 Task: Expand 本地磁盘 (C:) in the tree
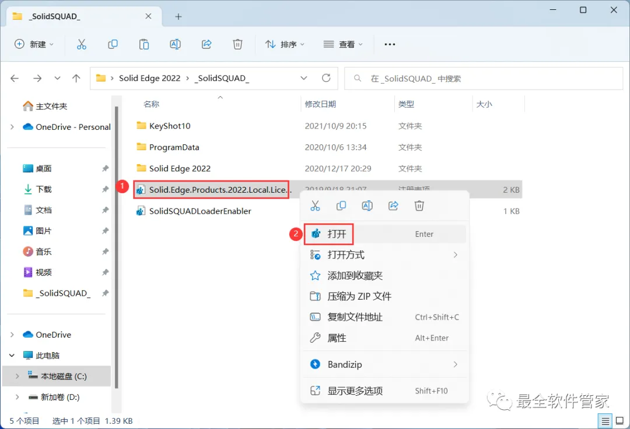click(17, 376)
